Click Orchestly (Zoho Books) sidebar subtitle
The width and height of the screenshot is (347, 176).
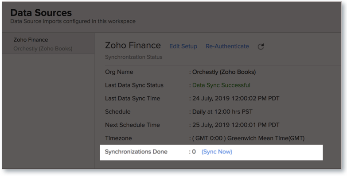[x=43, y=49]
